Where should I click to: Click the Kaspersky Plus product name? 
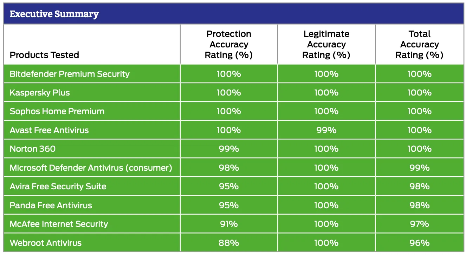(40, 93)
